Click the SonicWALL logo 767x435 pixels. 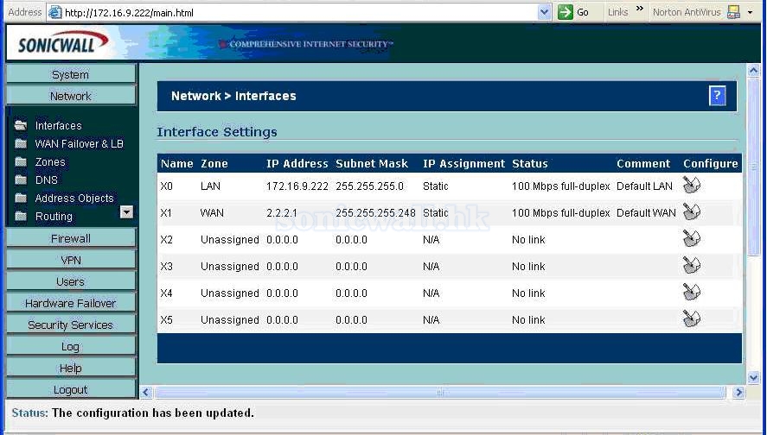click(x=63, y=43)
